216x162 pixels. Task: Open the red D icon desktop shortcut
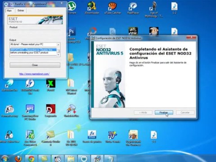click(51, 111)
